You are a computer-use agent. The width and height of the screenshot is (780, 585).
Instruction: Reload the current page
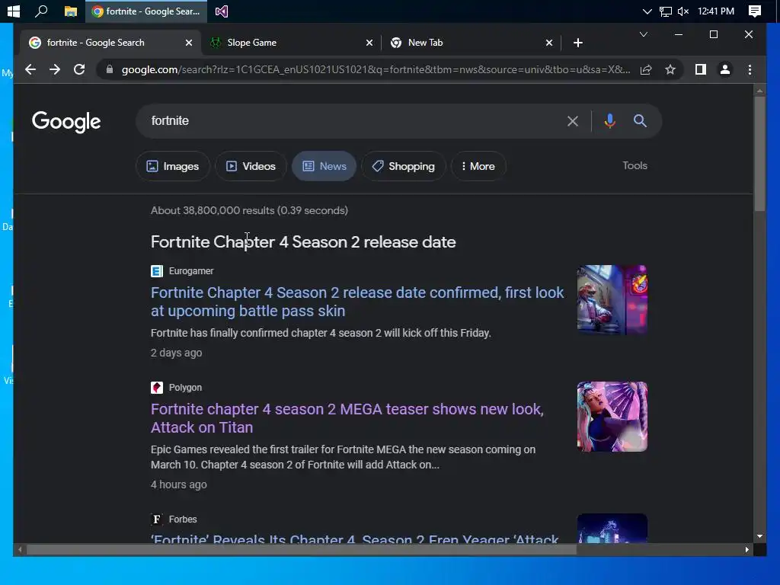79,69
